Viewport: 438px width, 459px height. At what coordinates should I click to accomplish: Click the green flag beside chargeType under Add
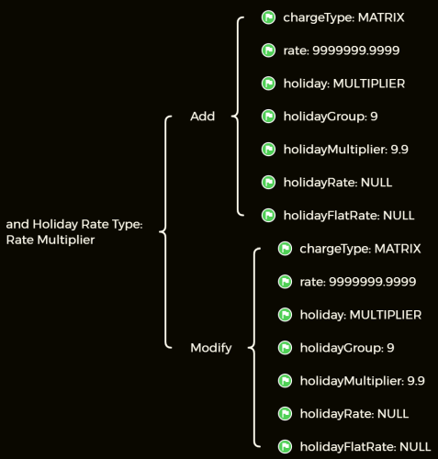click(268, 17)
